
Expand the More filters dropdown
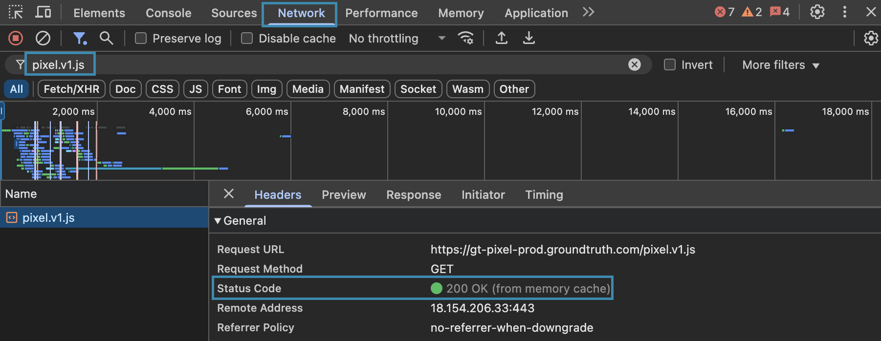click(x=780, y=65)
